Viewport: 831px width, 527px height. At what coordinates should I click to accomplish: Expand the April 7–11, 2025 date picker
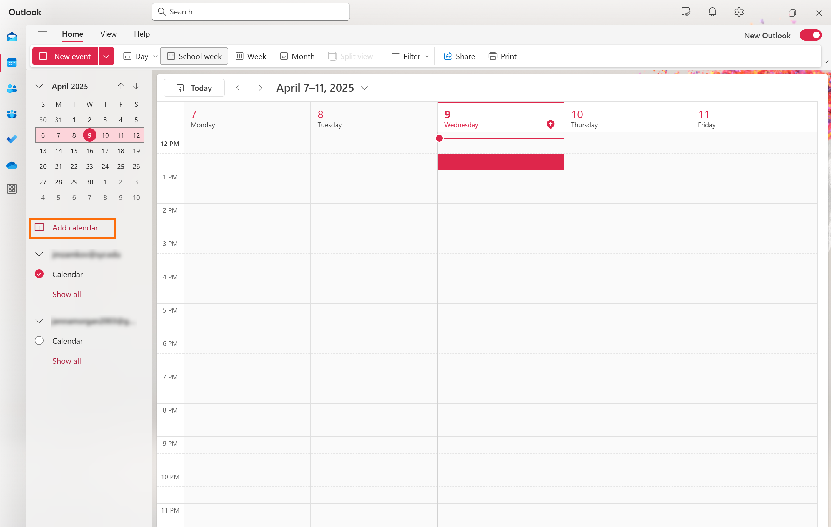[364, 88]
